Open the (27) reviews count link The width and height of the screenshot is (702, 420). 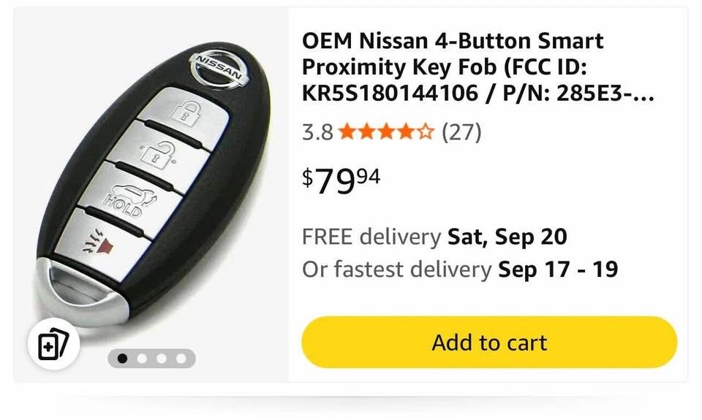[461, 132]
